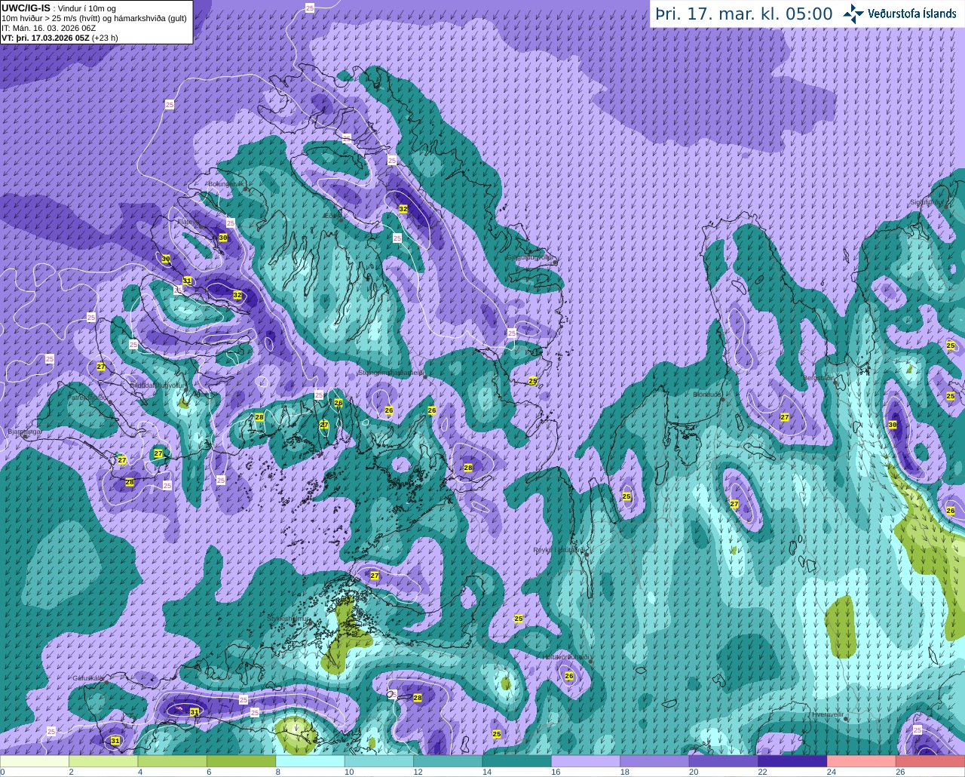This screenshot has height=777, width=965.
Task: Pick the 14–16 m/s dark teal swatch
Action: pyautogui.click(x=517, y=761)
